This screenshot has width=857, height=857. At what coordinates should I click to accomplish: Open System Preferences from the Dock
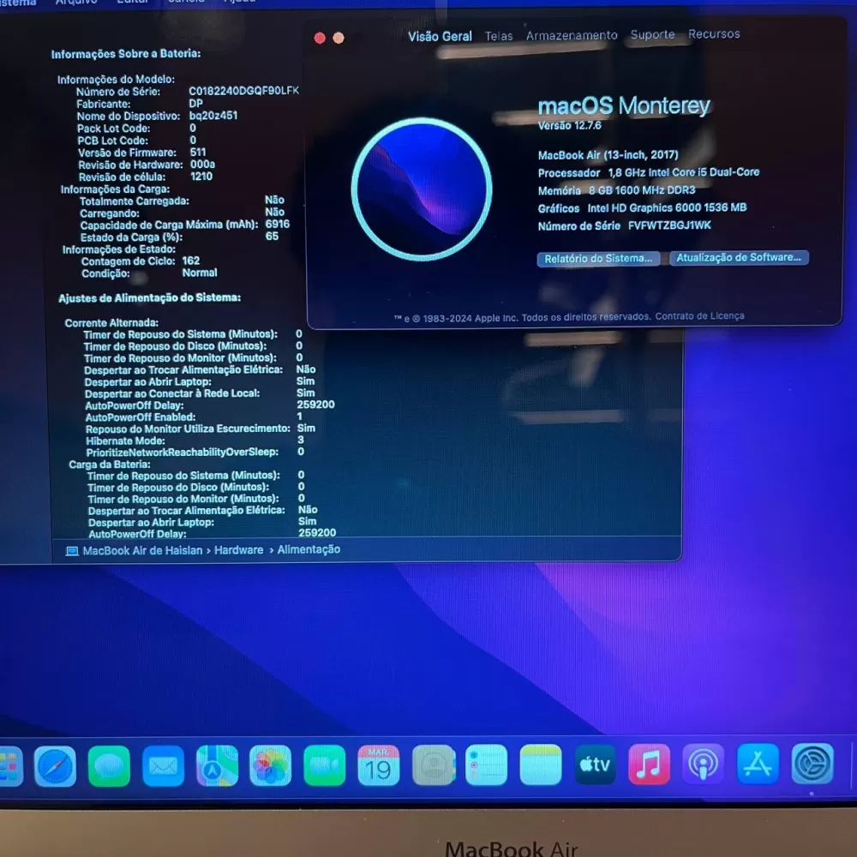coord(812,764)
